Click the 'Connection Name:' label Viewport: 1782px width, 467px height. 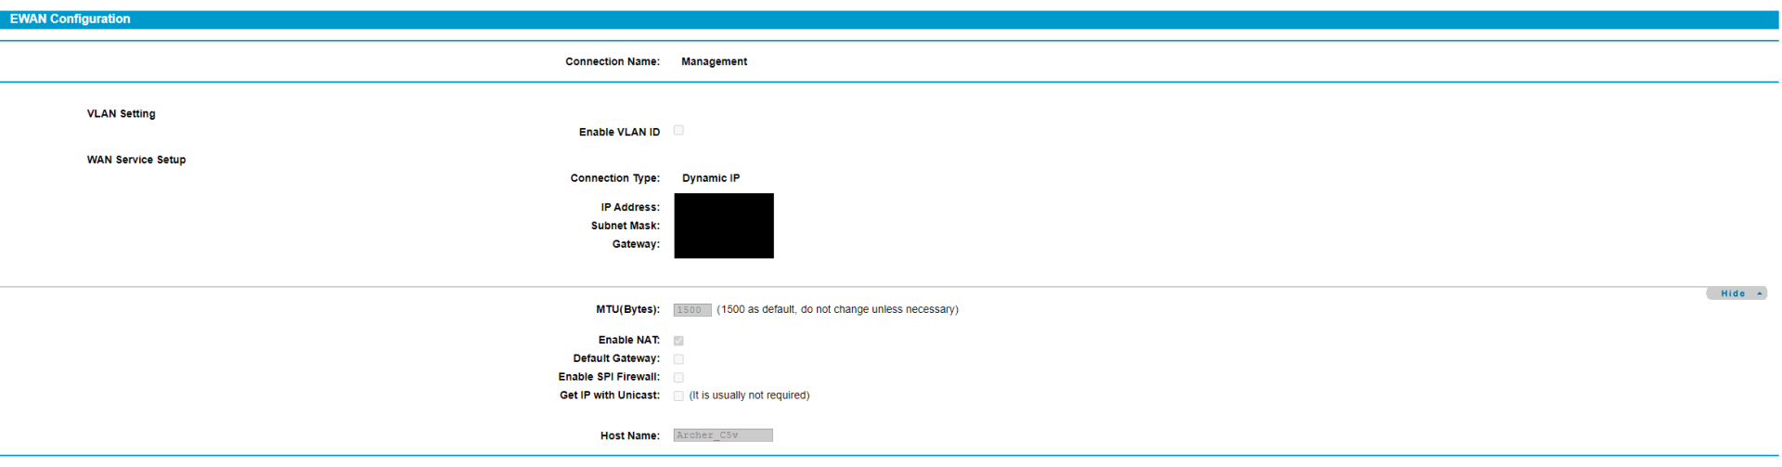coord(613,61)
